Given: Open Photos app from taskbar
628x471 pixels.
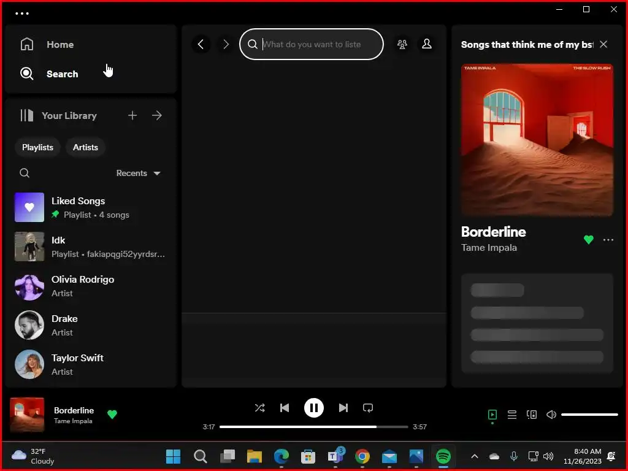Looking at the screenshot, I should click(x=416, y=456).
